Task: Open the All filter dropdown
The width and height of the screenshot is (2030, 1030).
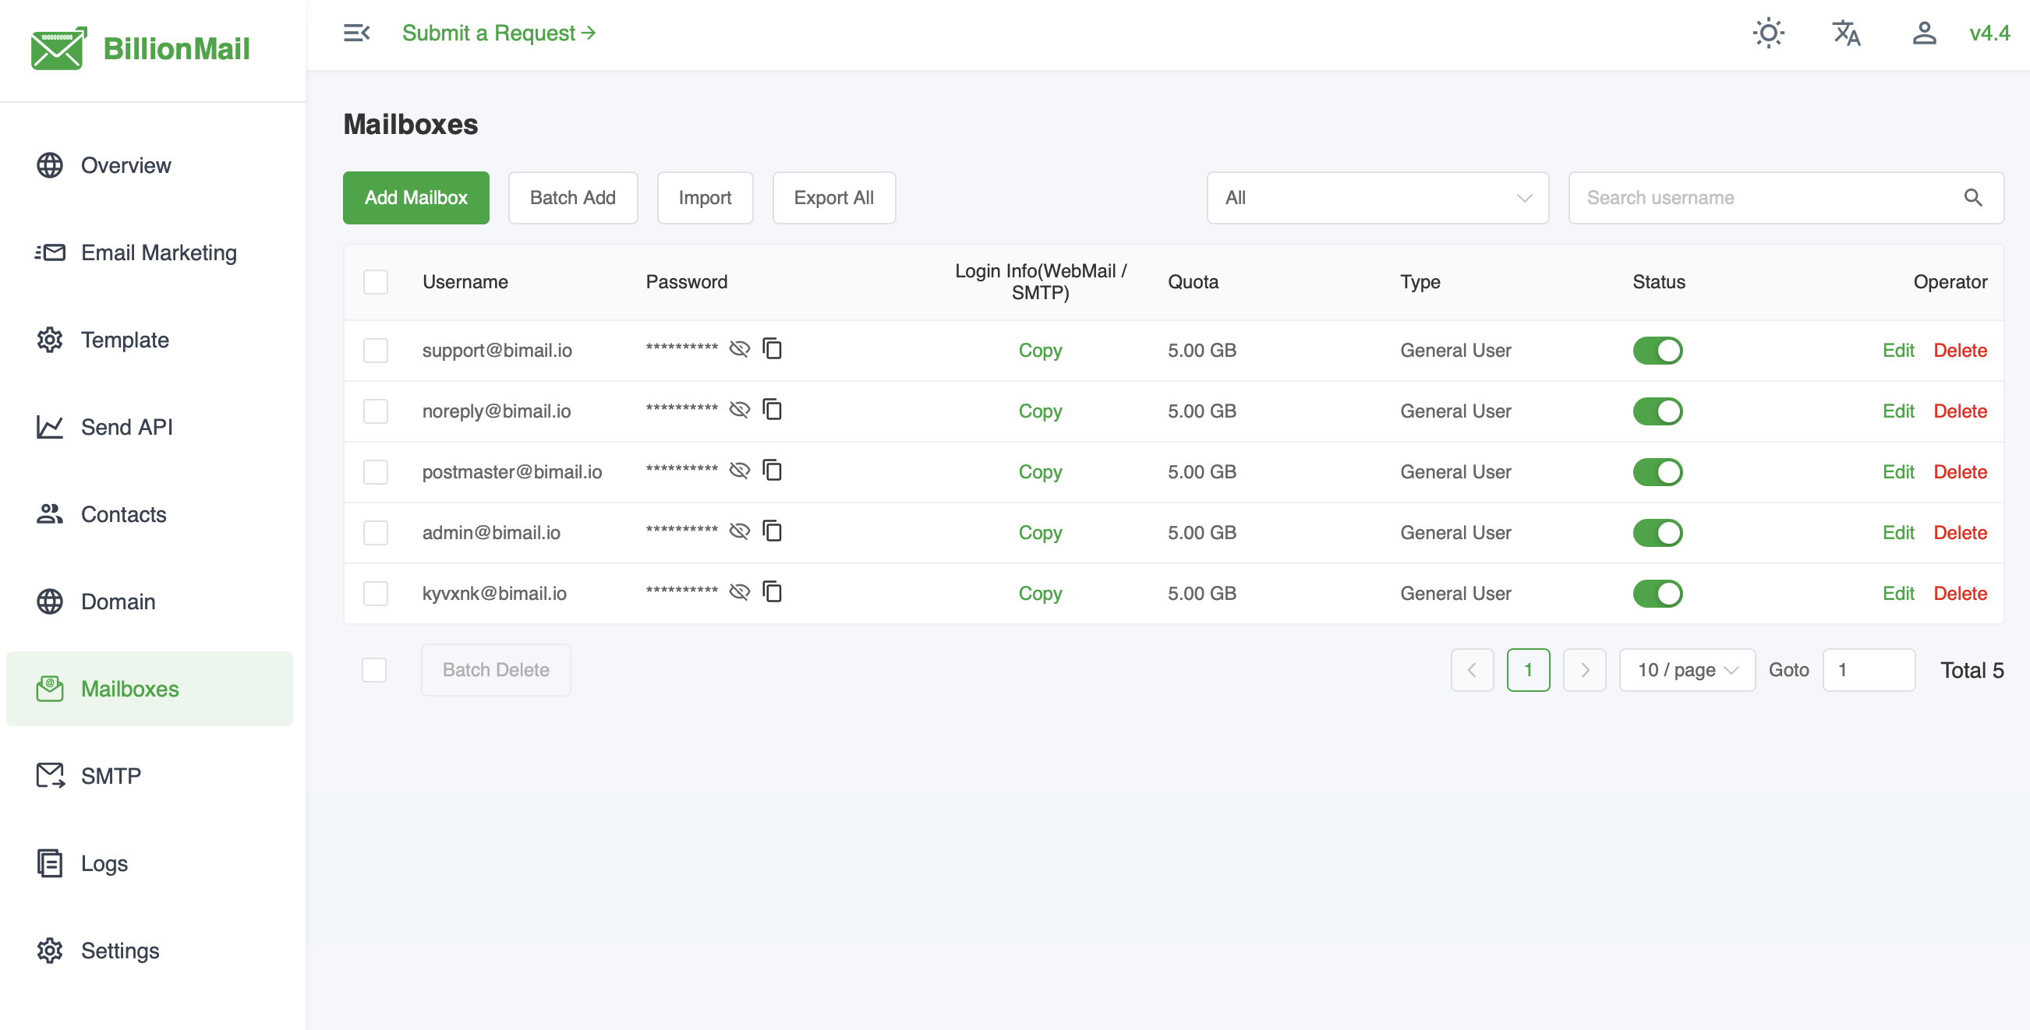Action: tap(1377, 198)
